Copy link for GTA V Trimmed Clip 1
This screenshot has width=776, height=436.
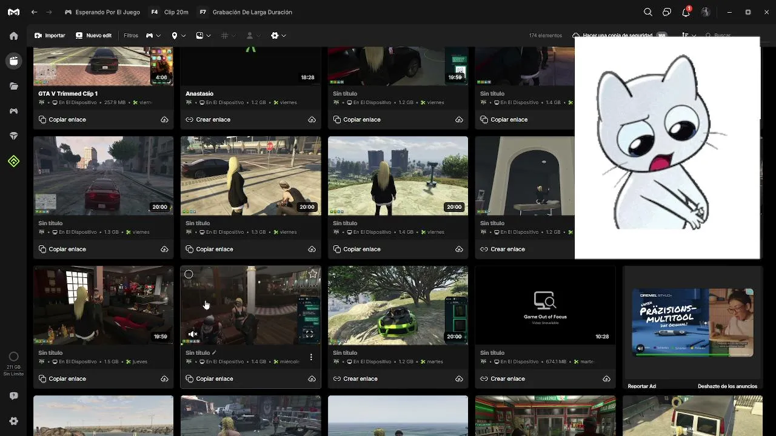[62, 120]
